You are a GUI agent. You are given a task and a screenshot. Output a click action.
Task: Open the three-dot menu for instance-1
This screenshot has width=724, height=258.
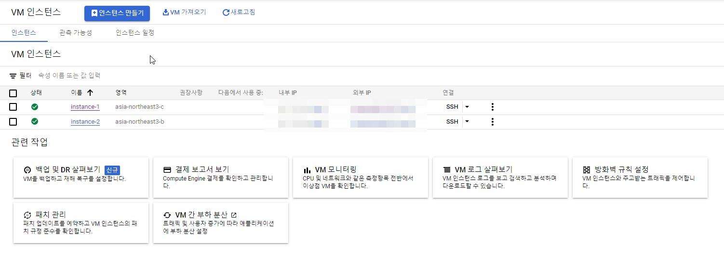pos(492,107)
